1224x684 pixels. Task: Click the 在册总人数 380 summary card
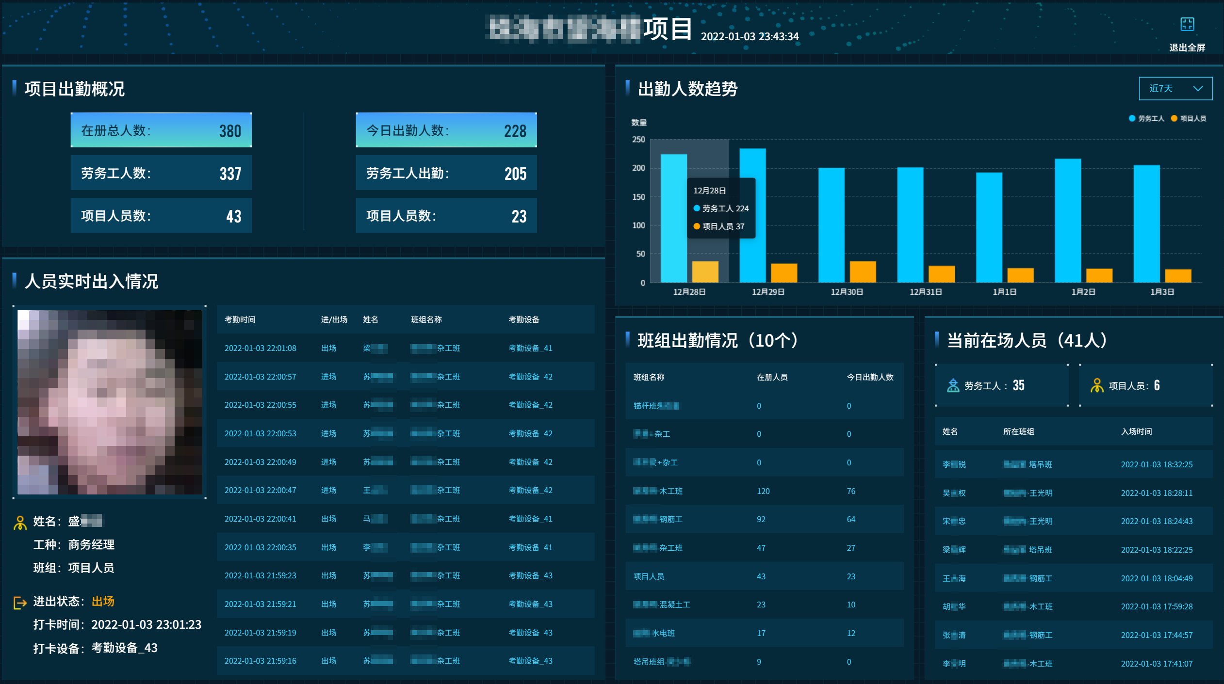coord(161,130)
